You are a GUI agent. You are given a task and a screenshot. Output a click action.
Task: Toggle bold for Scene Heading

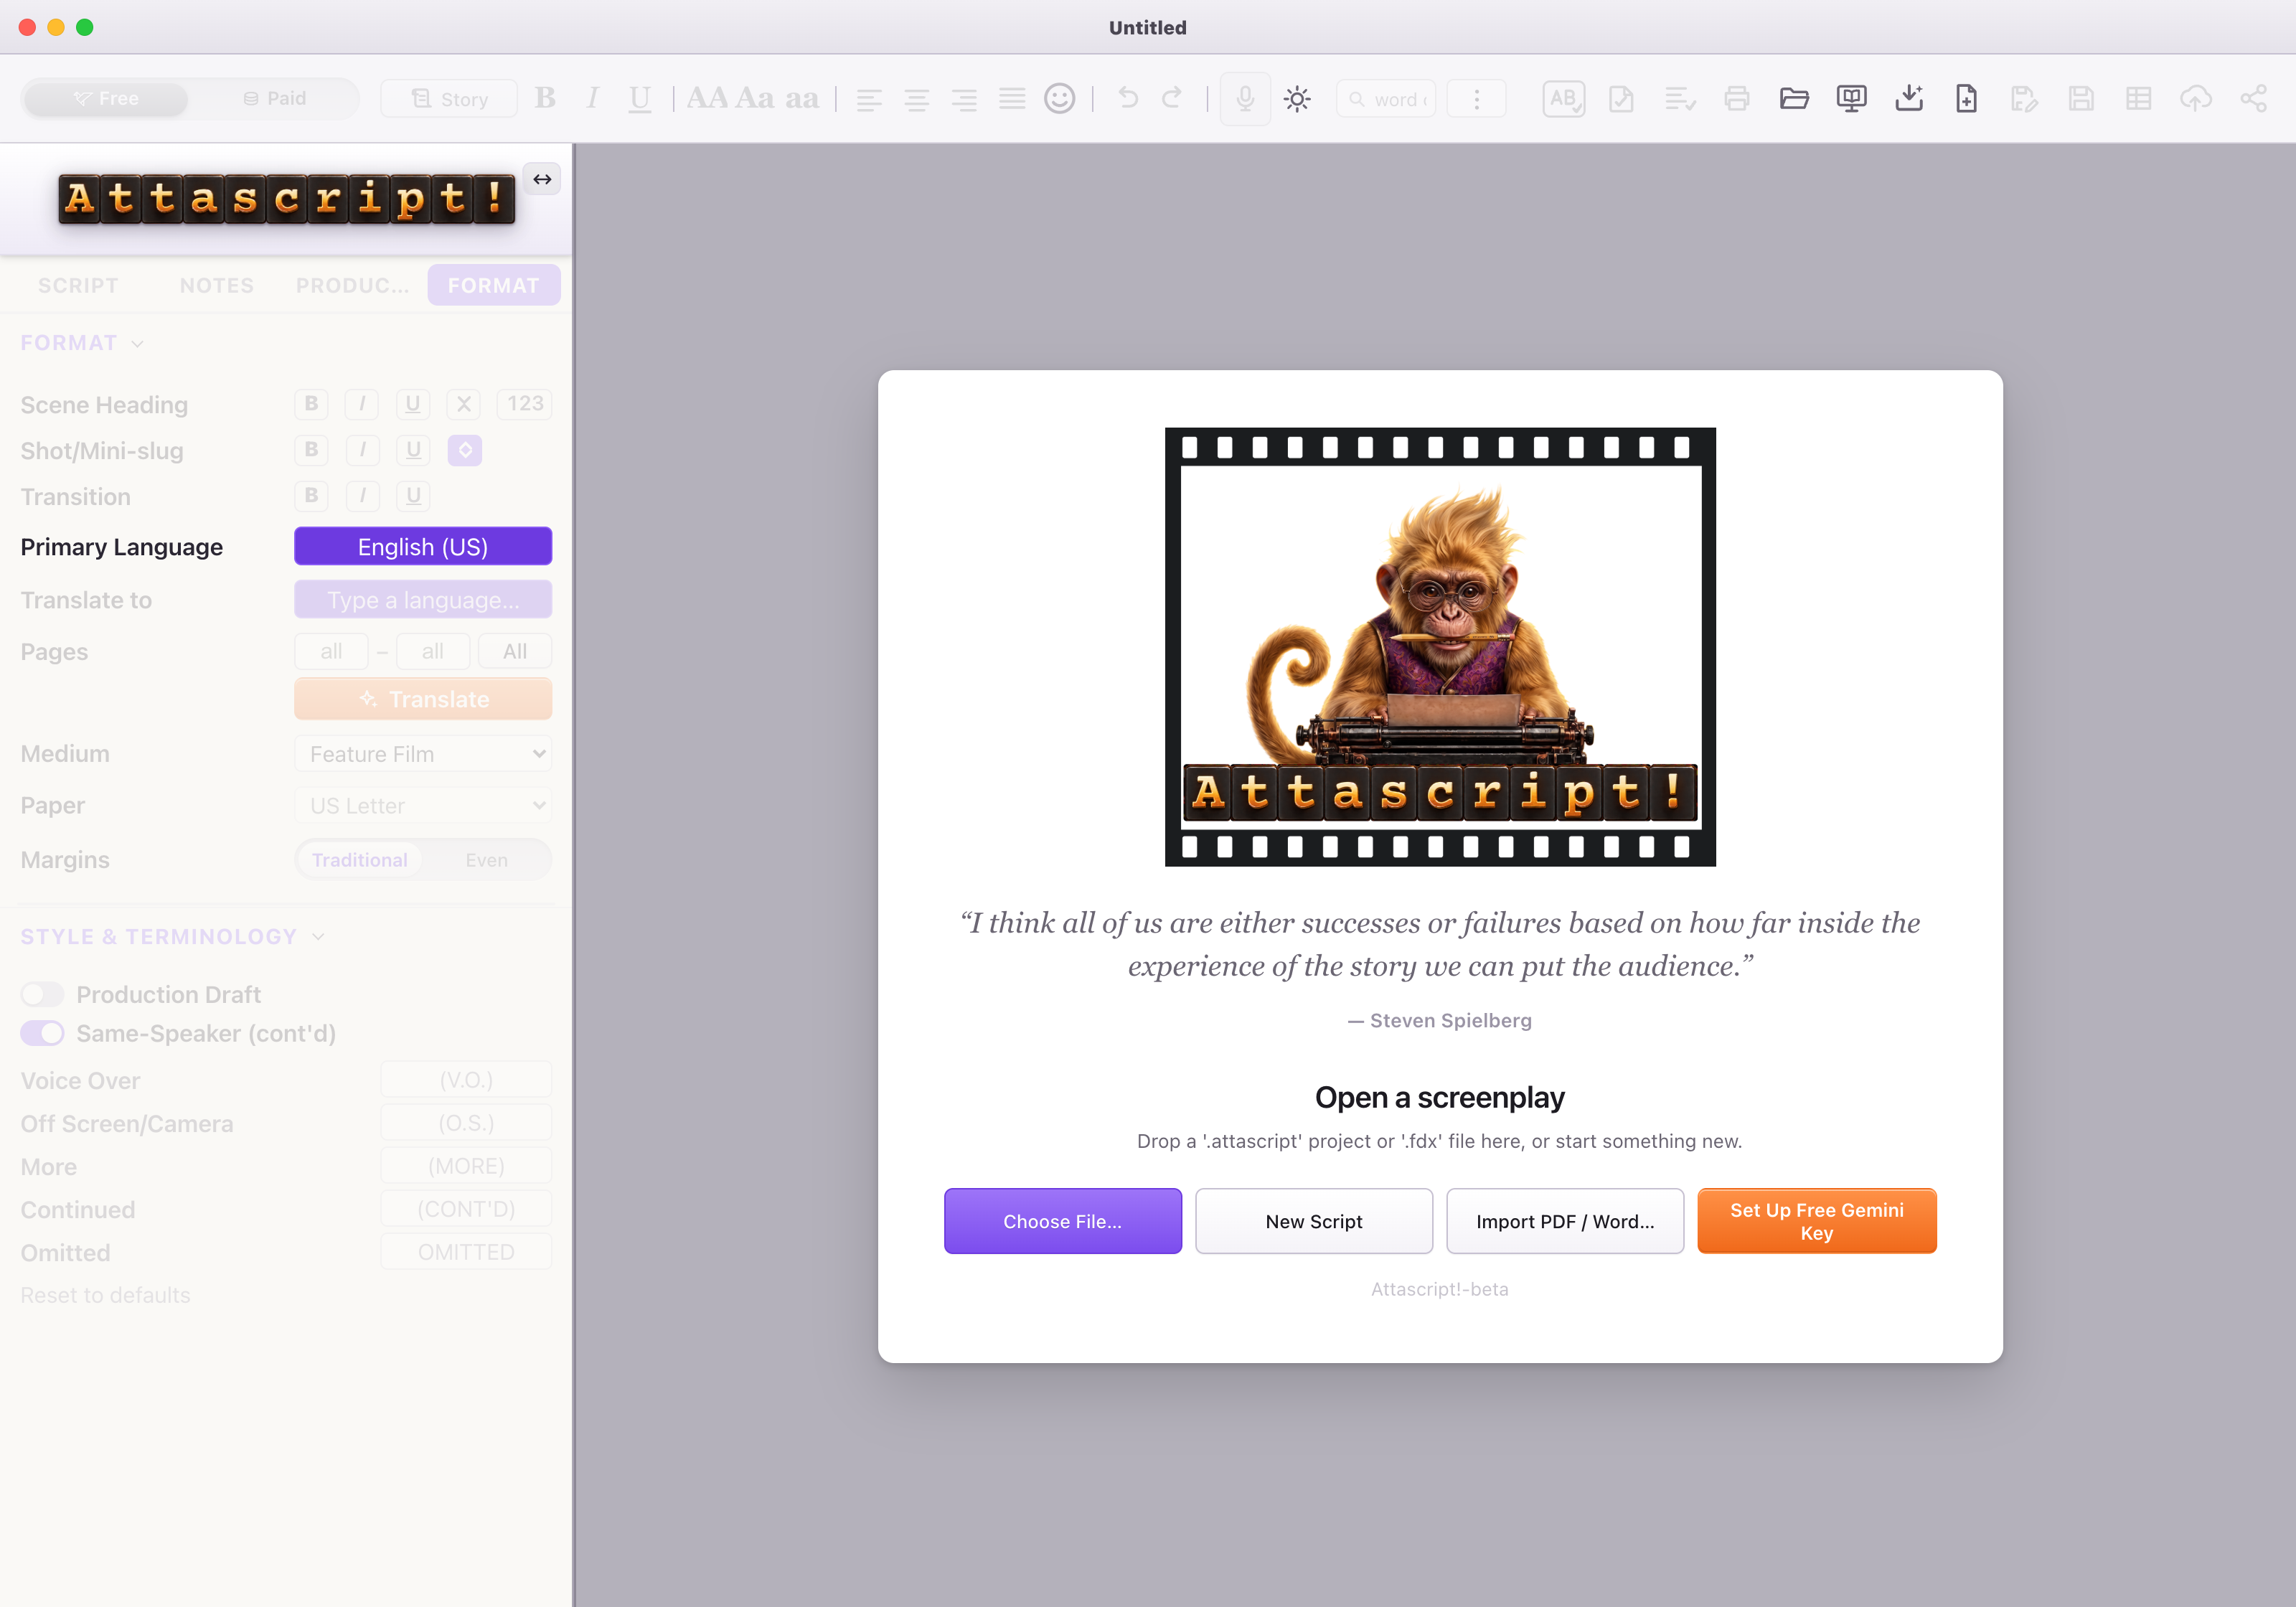pos(311,404)
